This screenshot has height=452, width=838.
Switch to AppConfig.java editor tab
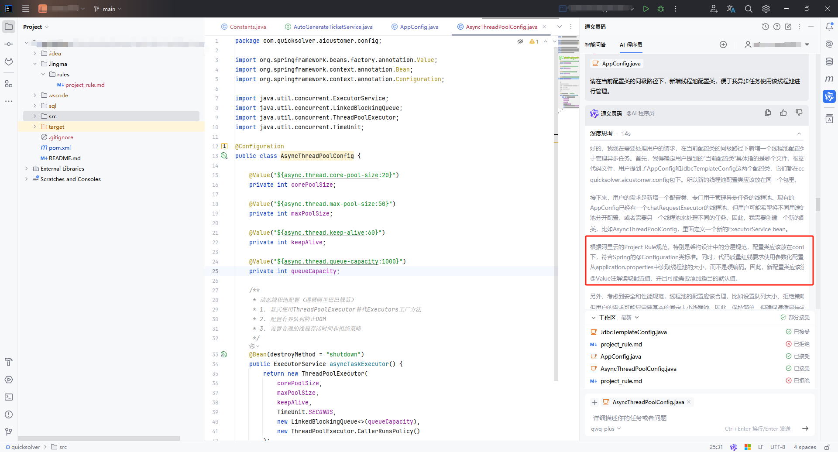click(415, 27)
